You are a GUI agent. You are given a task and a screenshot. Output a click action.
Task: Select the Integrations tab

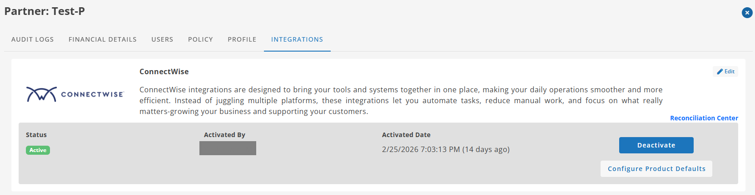point(297,39)
